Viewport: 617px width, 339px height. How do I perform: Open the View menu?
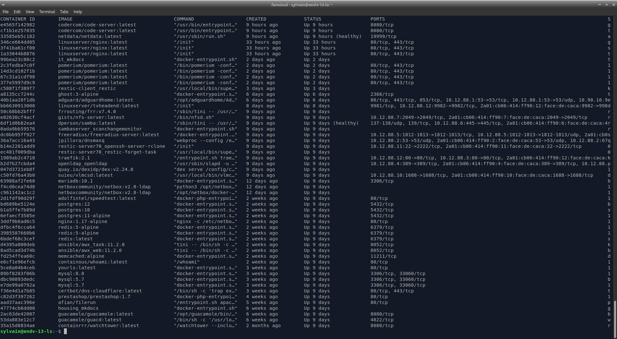pos(30,12)
